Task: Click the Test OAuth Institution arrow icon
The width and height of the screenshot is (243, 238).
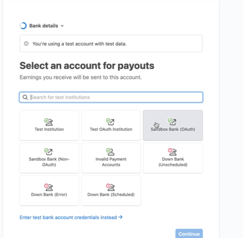Action: point(110,122)
